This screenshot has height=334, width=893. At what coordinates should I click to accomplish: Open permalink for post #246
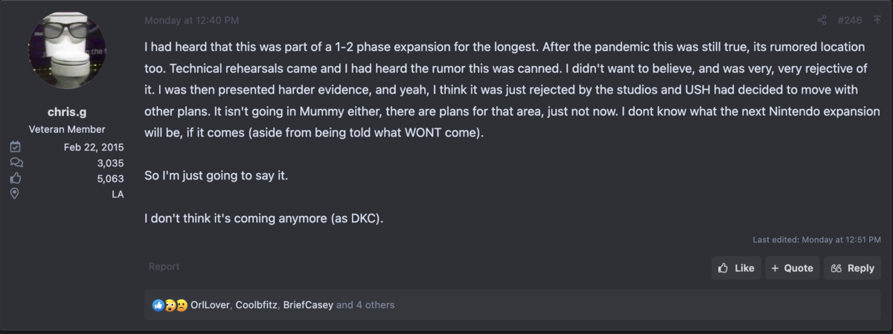(850, 20)
